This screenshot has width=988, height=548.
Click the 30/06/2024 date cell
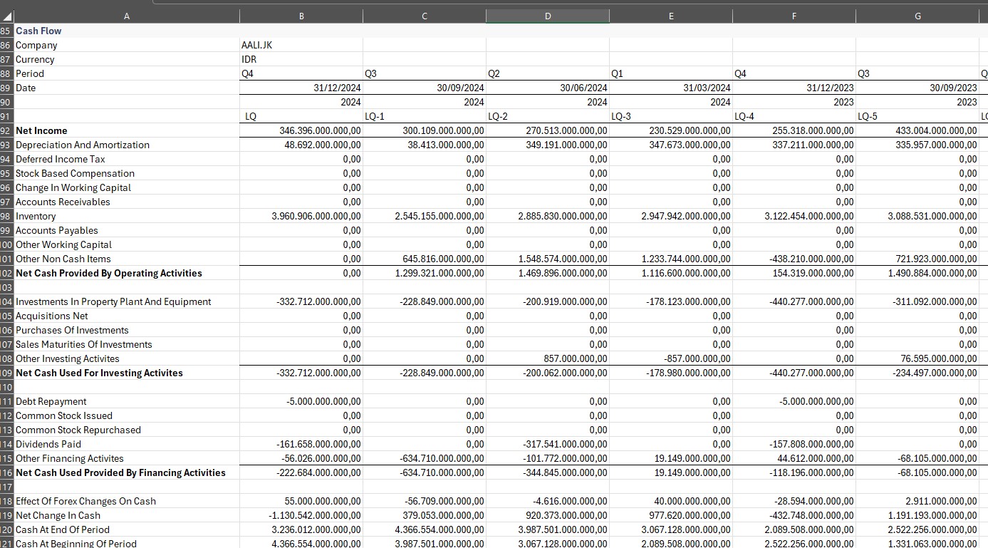click(x=583, y=88)
